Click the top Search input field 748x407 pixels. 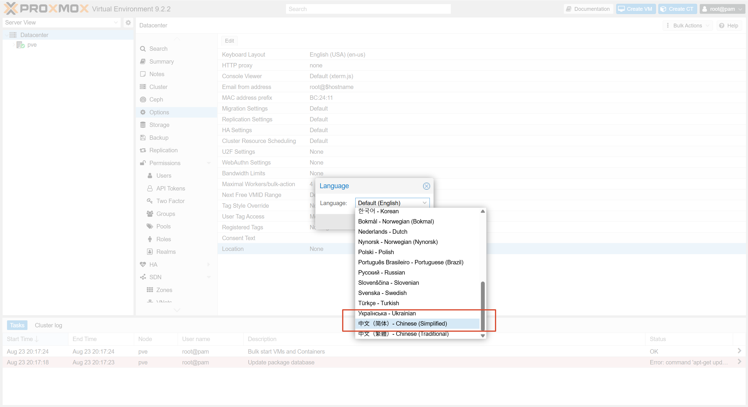click(368, 9)
